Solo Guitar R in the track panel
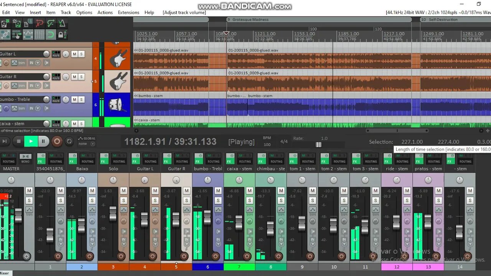491x276 pixels. pyautogui.click(x=81, y=77)
